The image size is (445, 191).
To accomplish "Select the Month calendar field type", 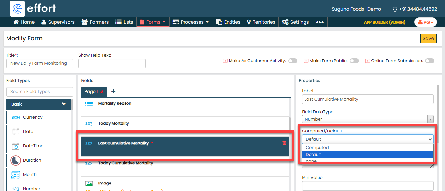I will [x=16, y=175].
